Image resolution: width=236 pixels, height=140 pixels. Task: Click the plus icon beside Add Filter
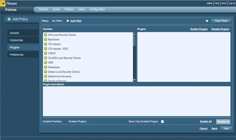point(67,21)
